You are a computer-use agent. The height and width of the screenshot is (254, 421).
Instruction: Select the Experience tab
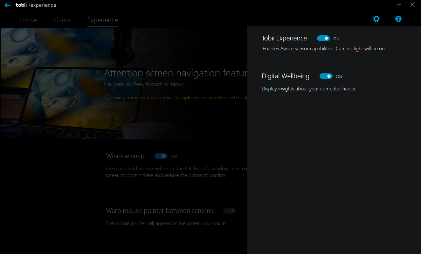click(x=103, y=20)
